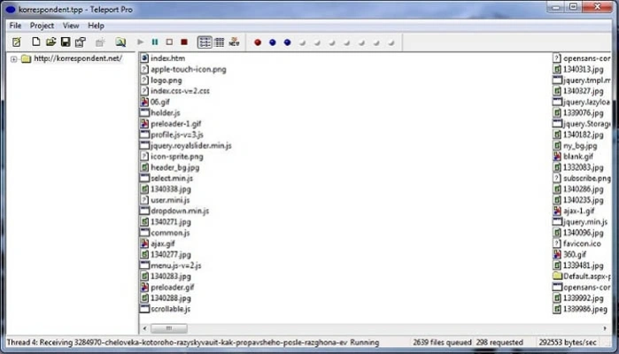Launch the New Project Wizard toolbar icon
The image size is (619, 354).
click(17, 42)
